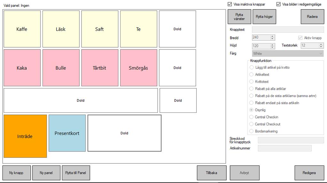
Task: Select the Tårtbit button
Action: pos(100,68)
